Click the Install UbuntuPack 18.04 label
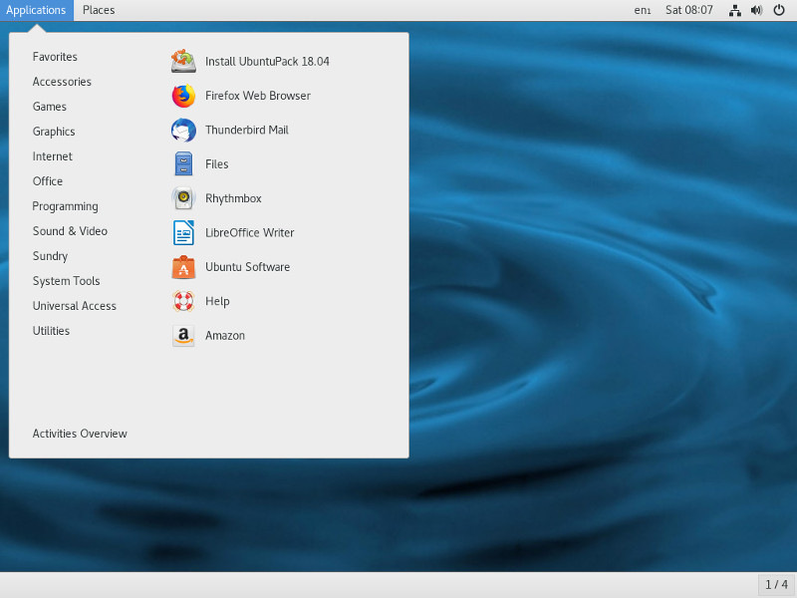The height and width of the screenshot is (598, 797). click(267, 62)
